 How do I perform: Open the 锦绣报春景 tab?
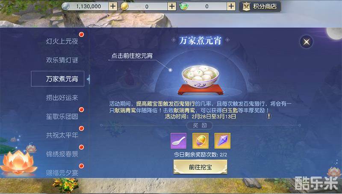click(62, 154)
